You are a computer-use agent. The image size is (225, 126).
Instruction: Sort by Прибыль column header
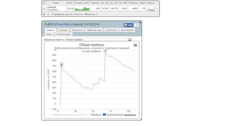tap(133, 3)
